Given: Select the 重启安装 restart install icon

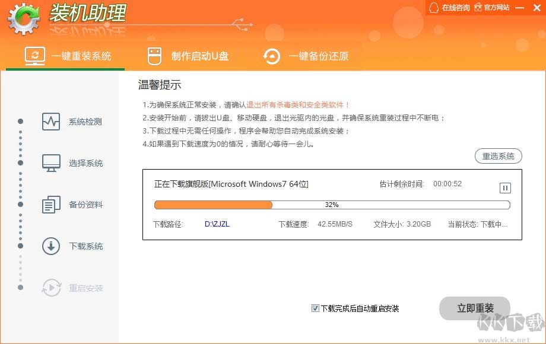Looking at the screenshot, I should click(x=51, y=288).
